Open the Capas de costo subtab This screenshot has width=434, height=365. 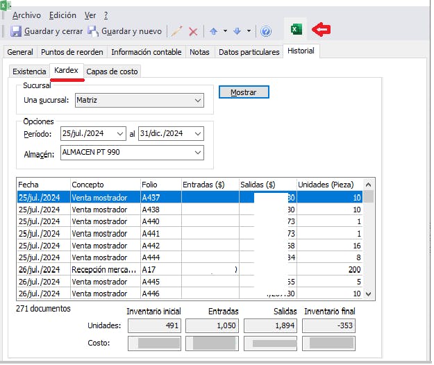coord(112,71)
